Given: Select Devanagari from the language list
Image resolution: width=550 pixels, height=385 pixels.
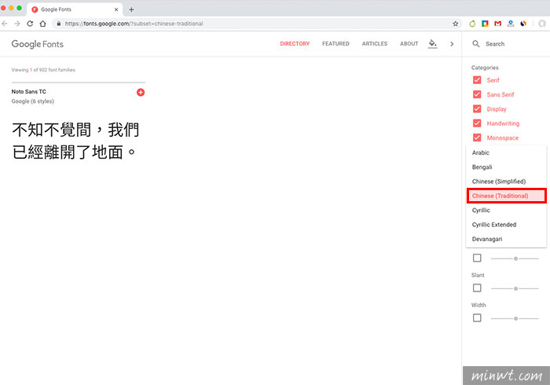Looking at the screenshot, I should pyautogui.click(x=506, y=239).
